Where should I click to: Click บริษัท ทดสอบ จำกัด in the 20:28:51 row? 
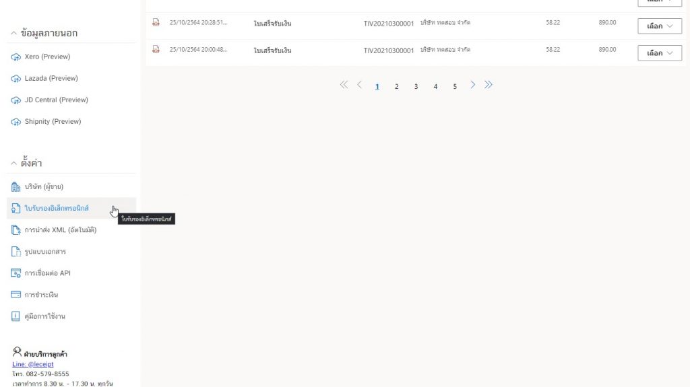(445, 22)
